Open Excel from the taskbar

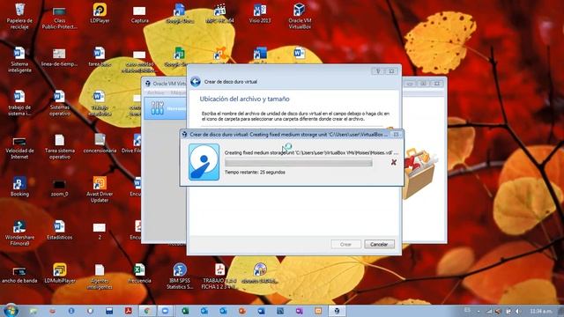185,311
